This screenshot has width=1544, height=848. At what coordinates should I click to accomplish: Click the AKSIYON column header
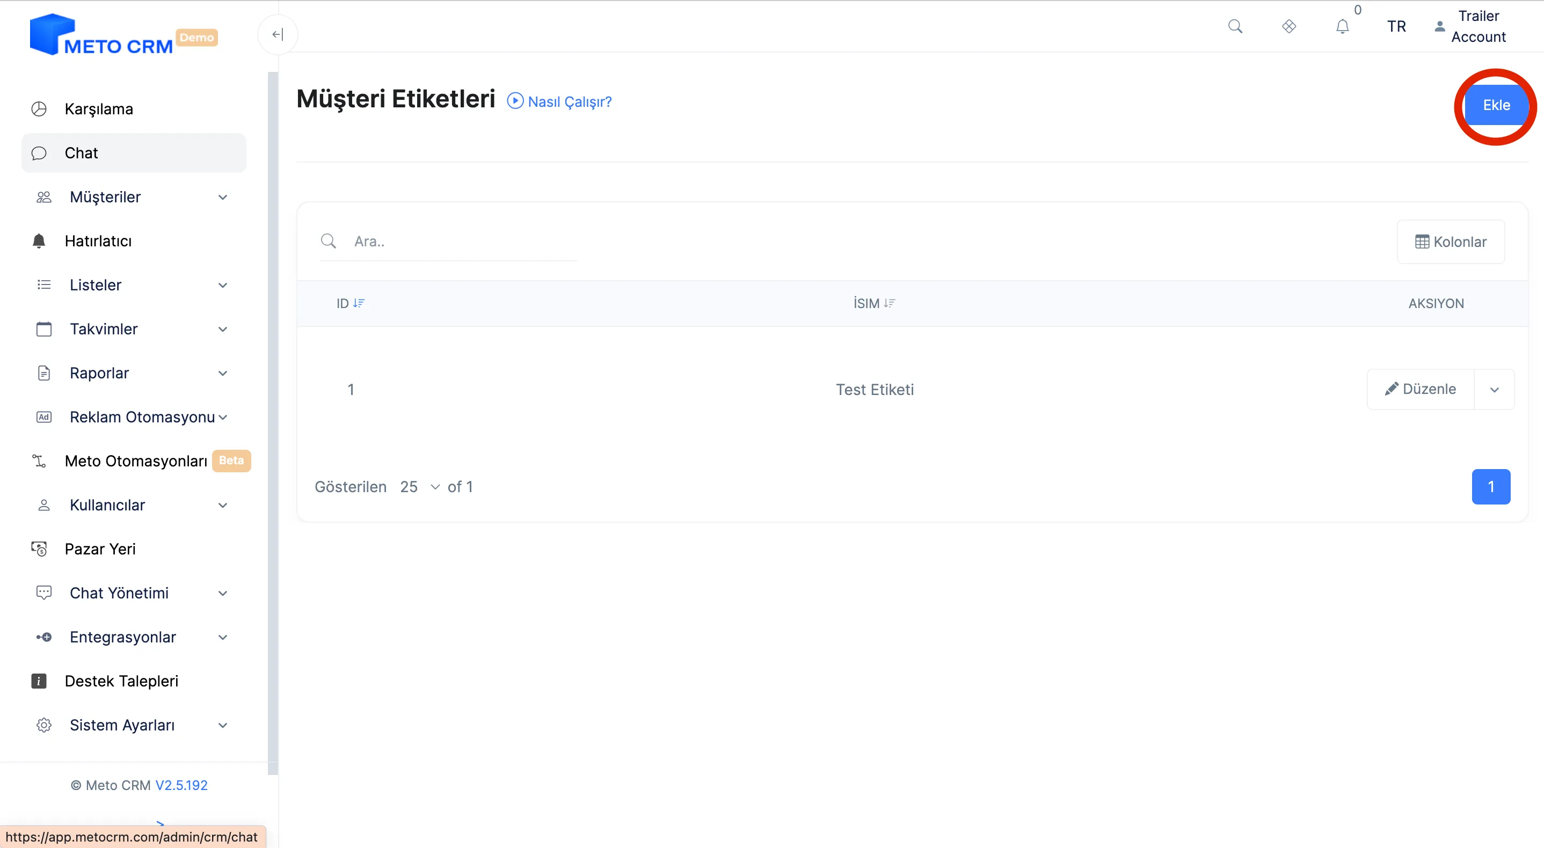tap(1436, 303)
